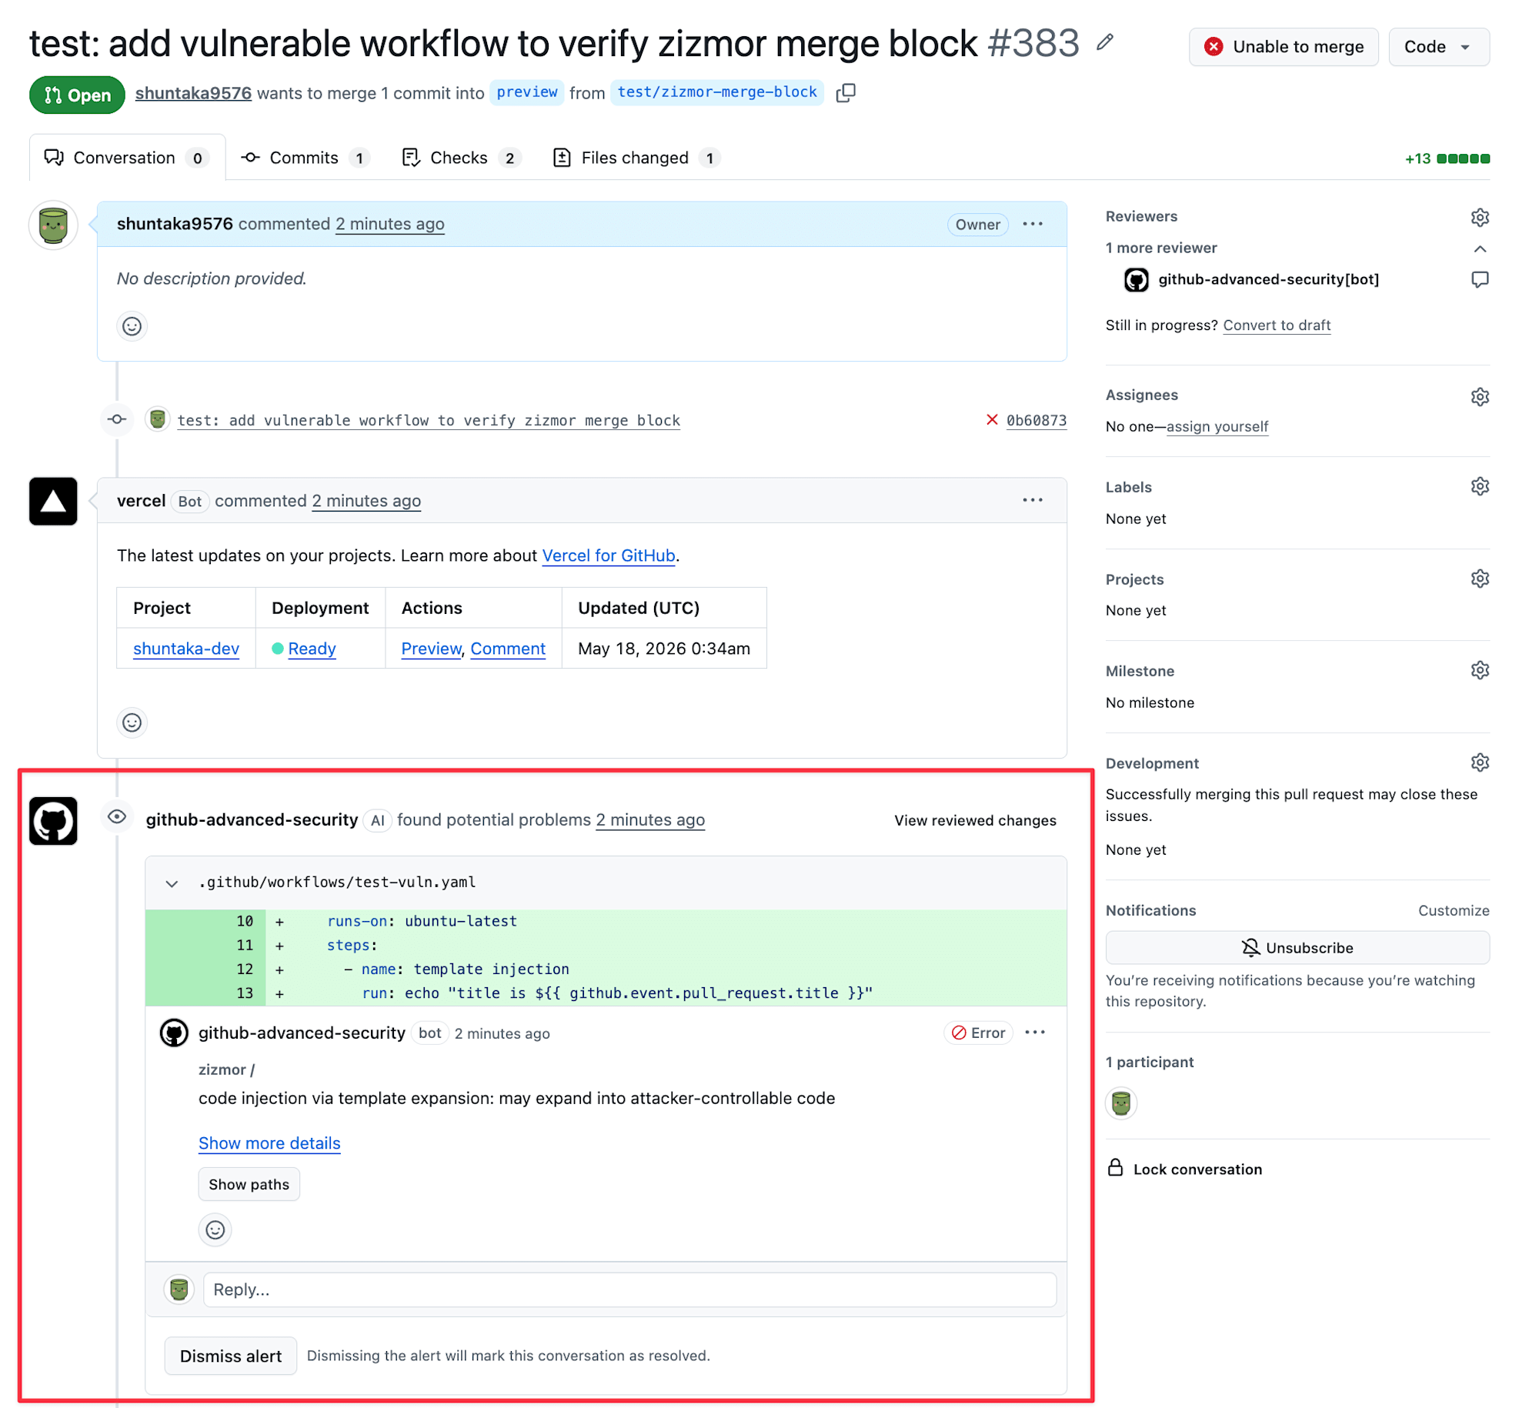The height and width of the screenshot is (1408, 1539).
Task: Click the Show paths button
Action: coord(249,1184)
